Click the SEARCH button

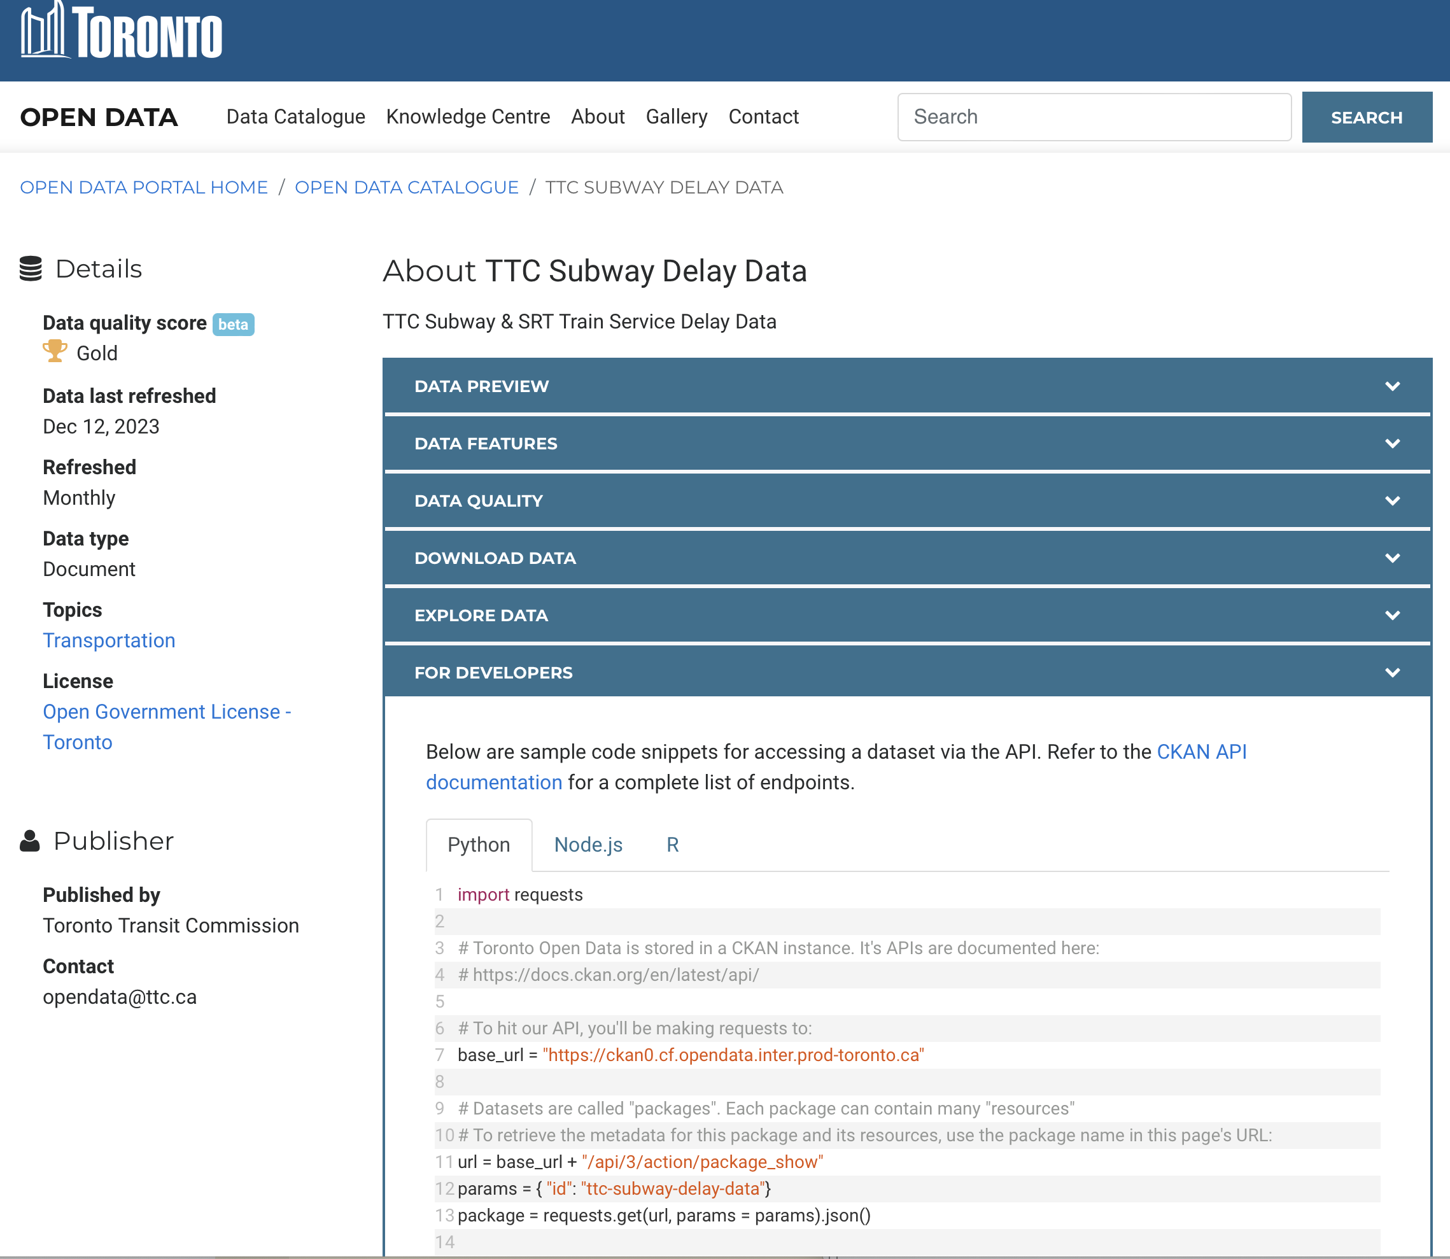[1367, 117]
